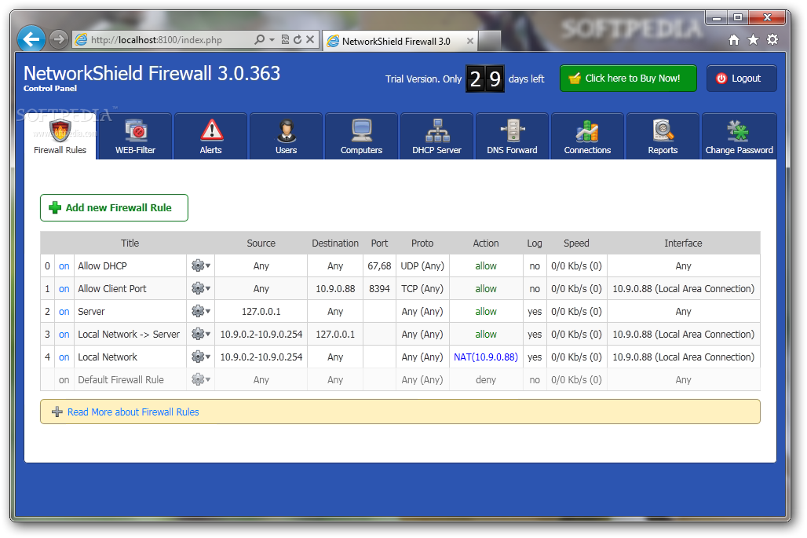Toggle on switch for Local Network rule
807x538 pixels.
tap(64, 357)
